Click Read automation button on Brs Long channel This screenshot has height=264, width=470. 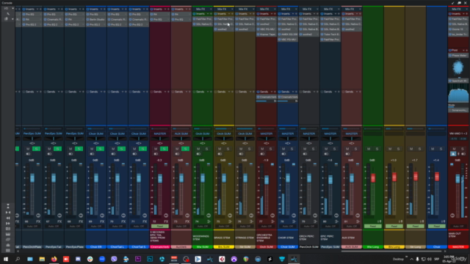[394, 227]
